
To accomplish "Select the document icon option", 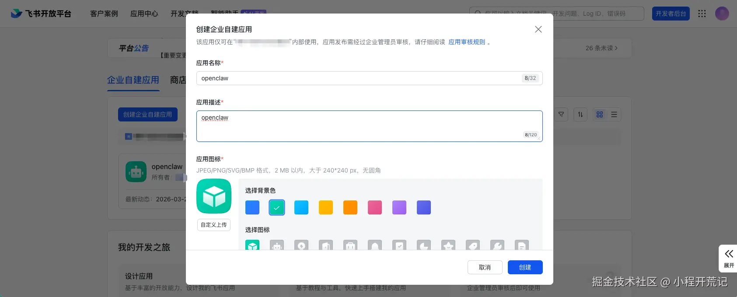I will tap(522, 245).
